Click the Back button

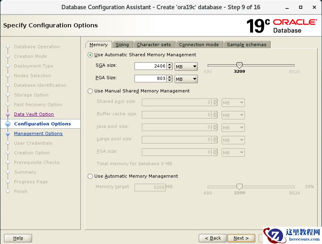[213, 238]
